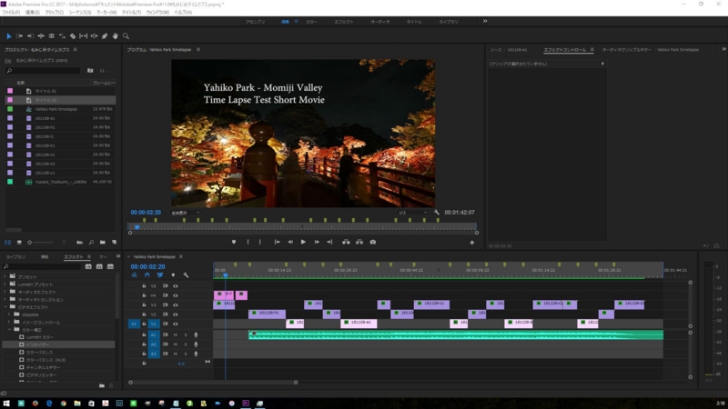The height and width of the screenshot is (409, 728).
Task: Select the Slip tool
Action: click(x=83, y=36)
